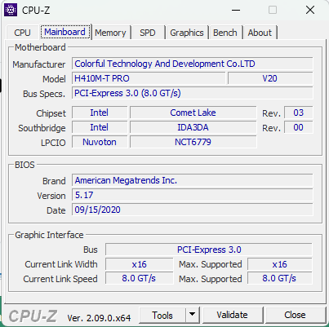Click the BIOS date 09/15/2020

point(193,210)
